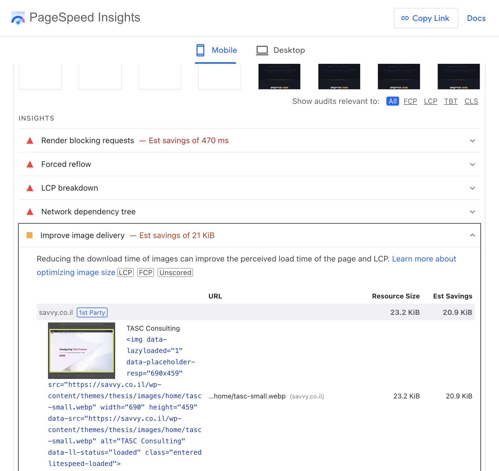Viewport: 499px width, 471px height.
Task: Click the Mobile phone icon
Action: (x=200, y=50)
